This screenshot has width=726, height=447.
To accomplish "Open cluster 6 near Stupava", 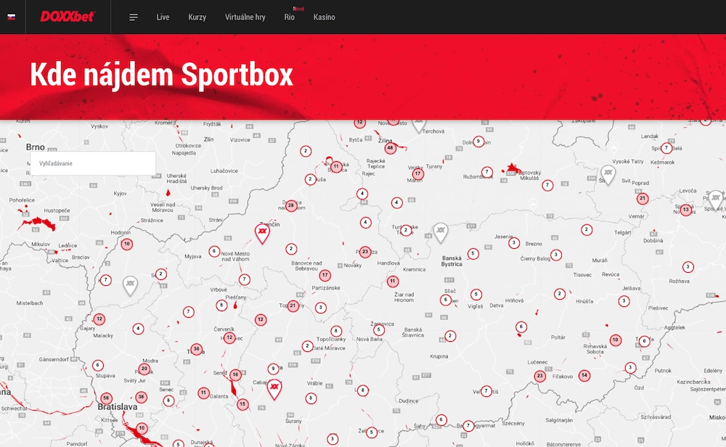I will [98, 365].
